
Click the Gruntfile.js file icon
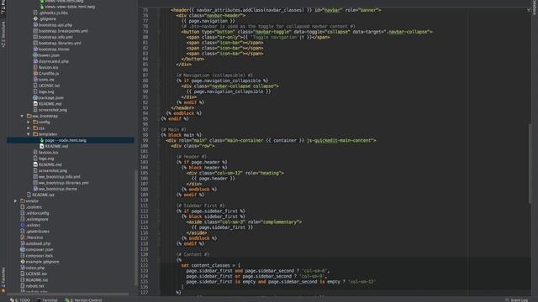click(x=35, y=73)
